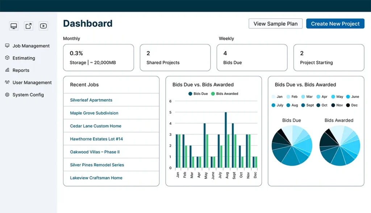Viewport: 371px width, 213px height.
Task: Click the Dec legend swatch in pie chart
Action: click(348, 105)
